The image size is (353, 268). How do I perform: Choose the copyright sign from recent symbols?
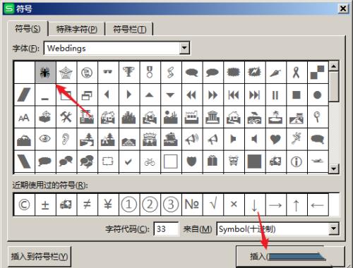[24, 205]
